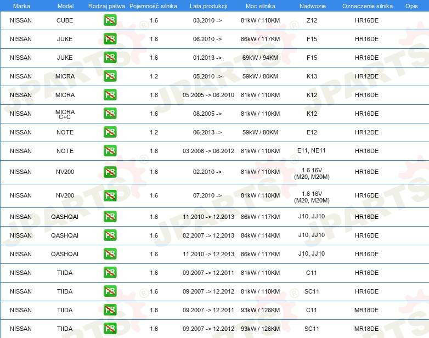Select the 69kW / 94KM power cell
The width and height of the screenshot is (429, 338).
tap(260, 58)
